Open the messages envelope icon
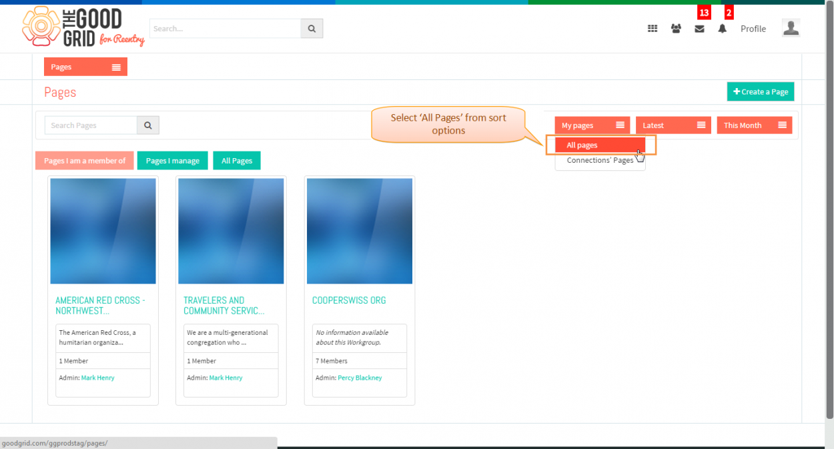 pos(699,29)
